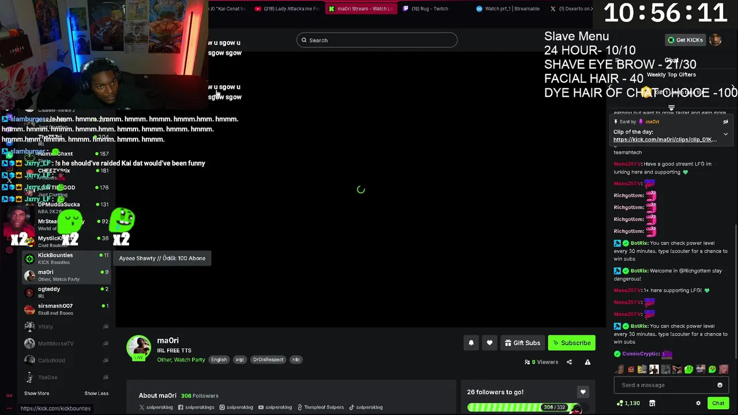Open the chat settings gear icon
This screenshot has height=415, width=738.
point(698,403)
